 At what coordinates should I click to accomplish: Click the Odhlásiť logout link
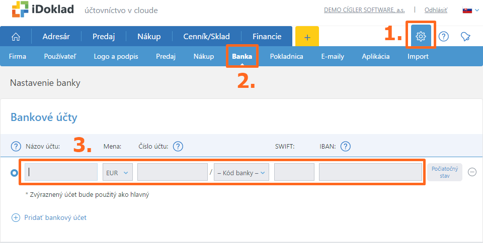(436, 10)
